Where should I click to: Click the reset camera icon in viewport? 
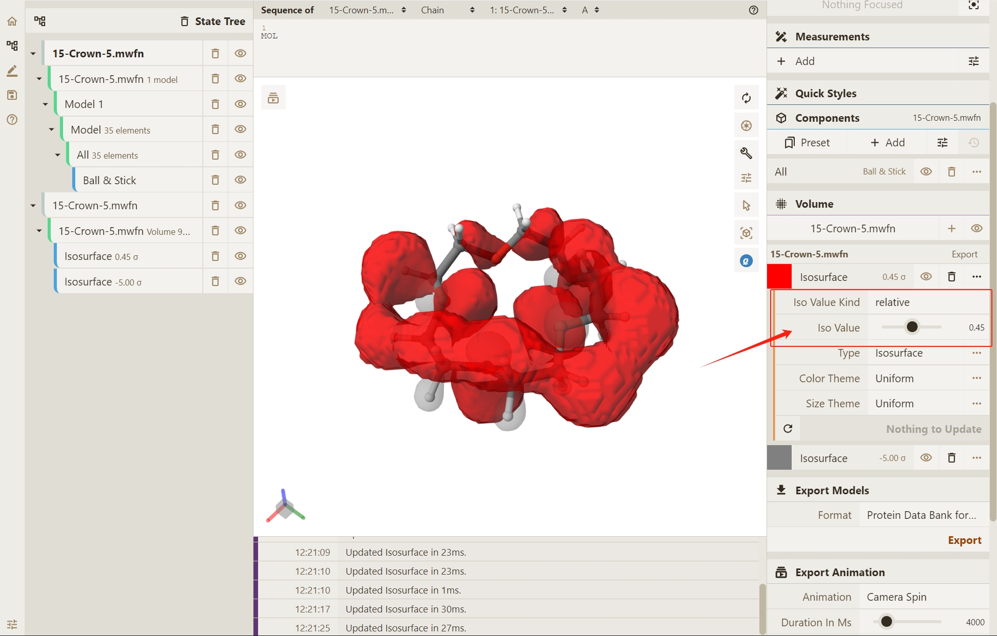click(x=746, y=98)
